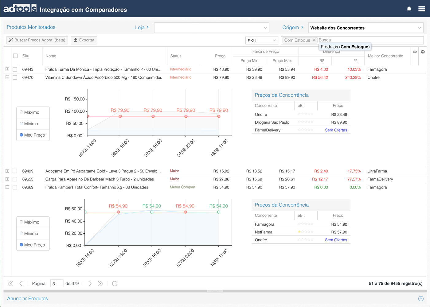This screenshot has height=307, width=430.
Task: Click NetFarma eBit star rating
Action: [x=306, y=232]
